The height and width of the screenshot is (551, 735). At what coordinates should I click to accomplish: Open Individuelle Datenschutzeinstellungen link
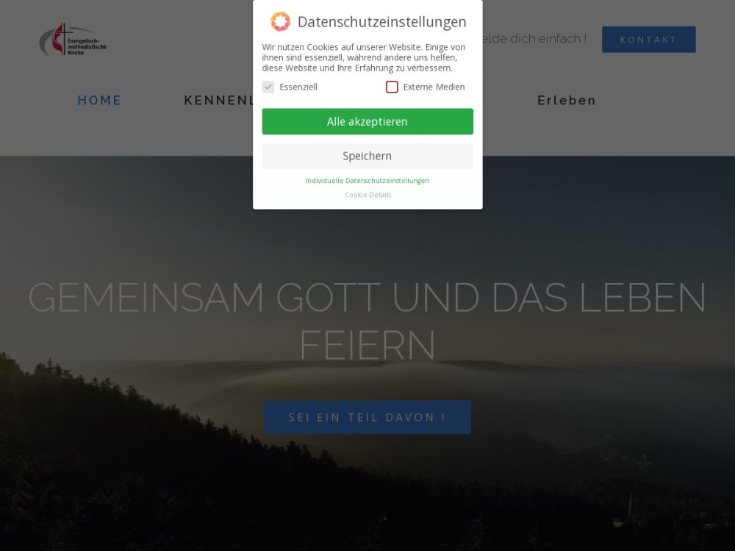[x=367, y=181]
